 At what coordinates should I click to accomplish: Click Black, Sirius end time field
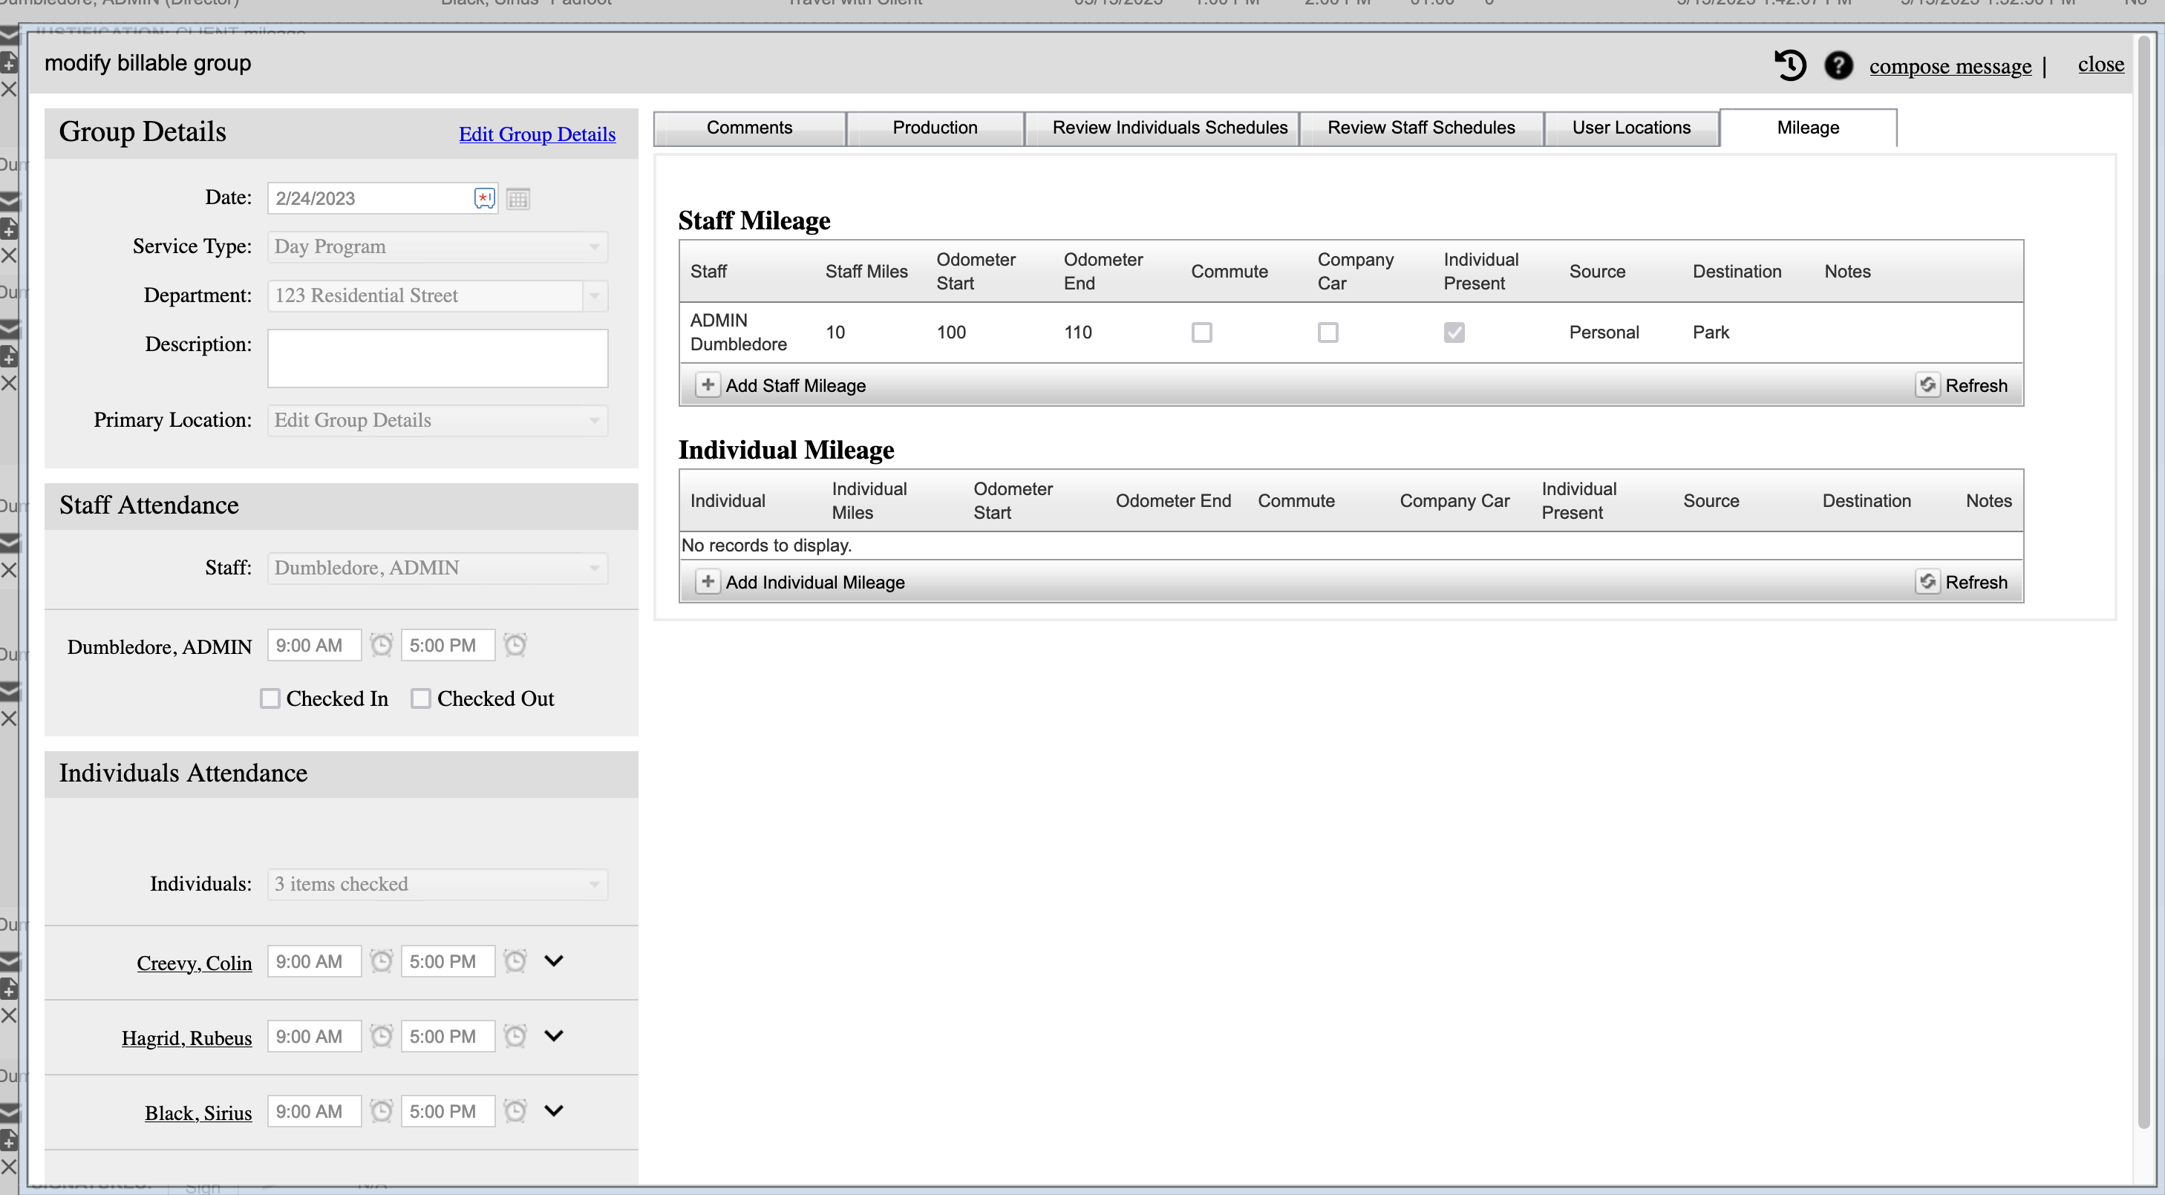[448, 1111]
